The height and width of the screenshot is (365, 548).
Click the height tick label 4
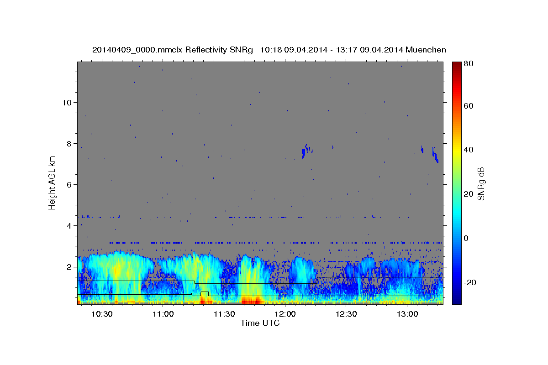point(69,225)
